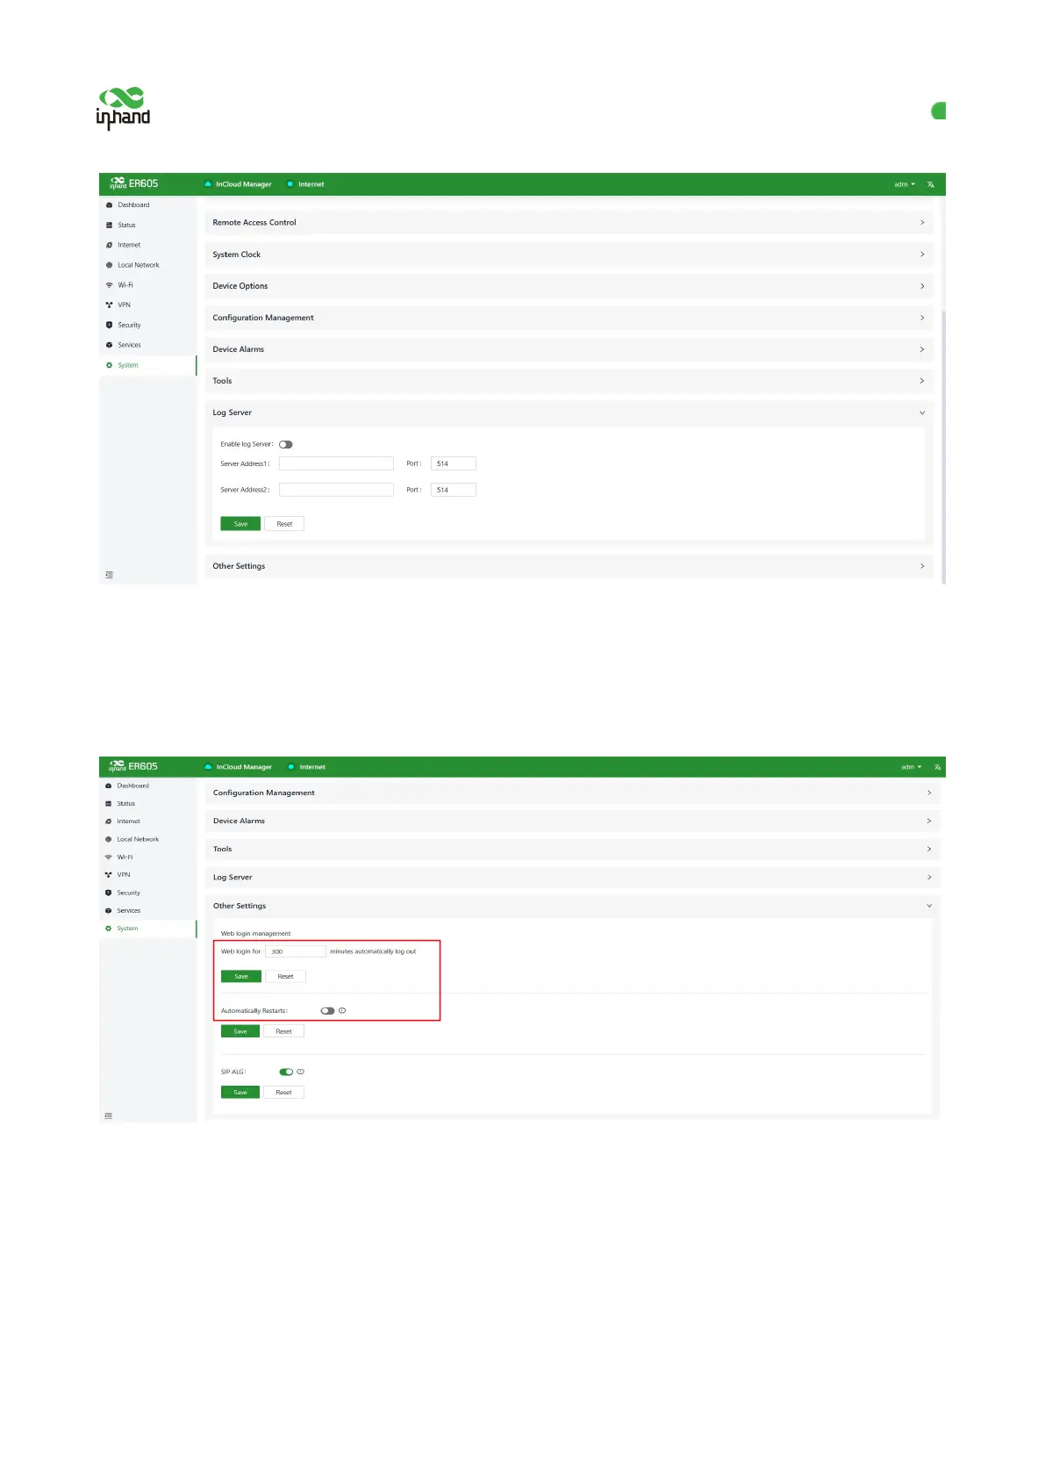Image resolution: width=1045 pixels, height=1478 pixels.
Task: Click info icon beside Automatically Restarts toggle
Action: click(x=342, y=1011)
